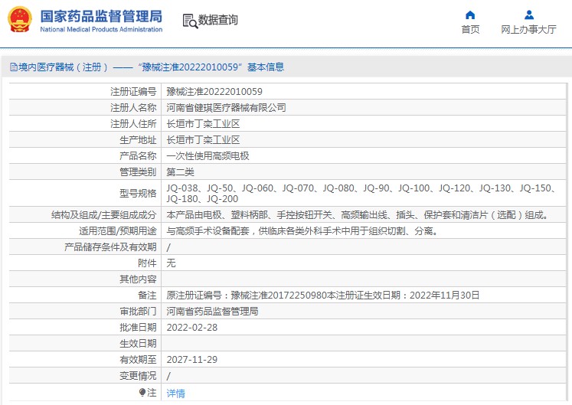Click the 适用范围/预期用途 row label
This screenshot has width=572, height=405.
118,231
